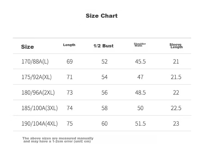Screen dimensions: 204x155
Task: Select the Shoulder Width header
Action: pos(140,45)
